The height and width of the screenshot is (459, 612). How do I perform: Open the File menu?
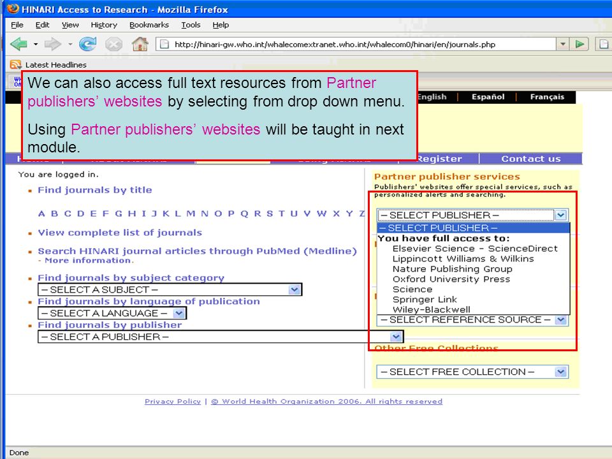point(17,25)
